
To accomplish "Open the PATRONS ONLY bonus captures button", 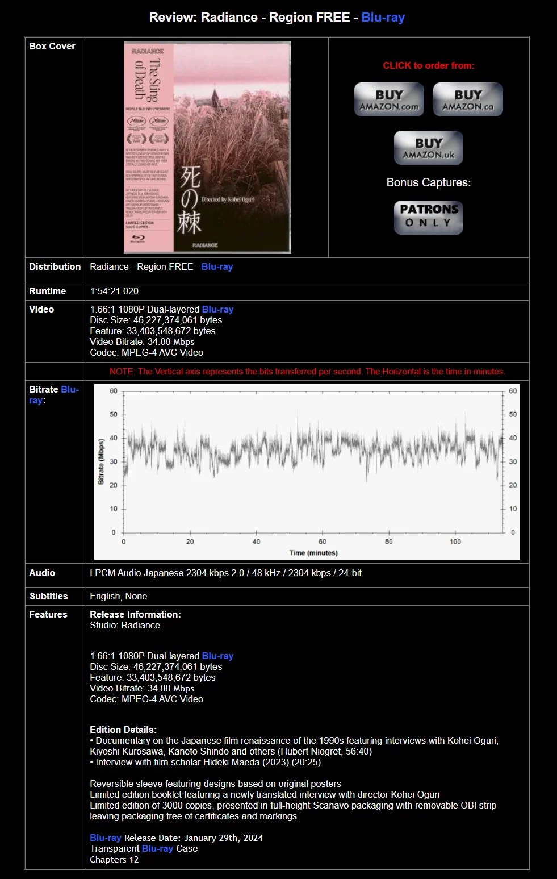I will click(x=429, y=217).
